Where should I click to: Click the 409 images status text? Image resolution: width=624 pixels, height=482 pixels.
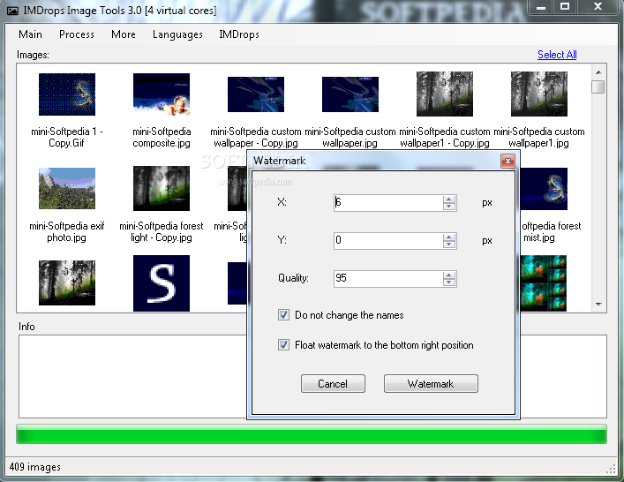point(35,467)
